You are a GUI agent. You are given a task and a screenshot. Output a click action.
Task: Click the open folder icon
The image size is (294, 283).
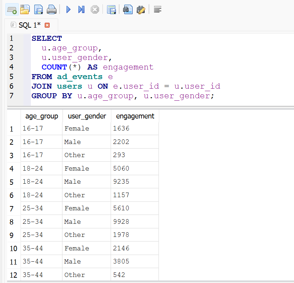25,10
